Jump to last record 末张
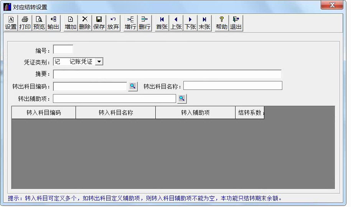Screen dimensions: 351x207 [204, 23]
